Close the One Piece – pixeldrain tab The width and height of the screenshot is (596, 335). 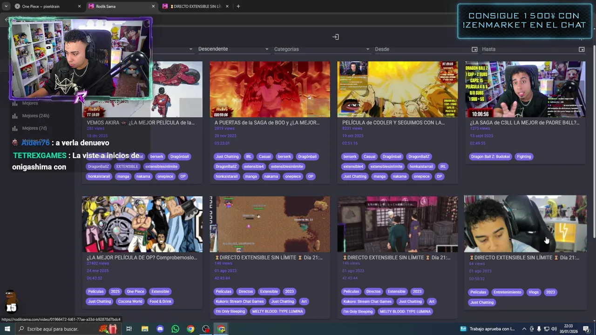coord(79,7)
